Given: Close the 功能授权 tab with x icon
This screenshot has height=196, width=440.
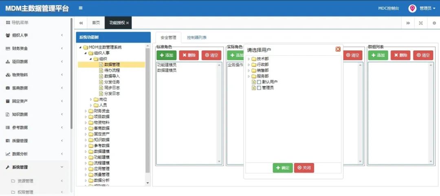Looking at the screenshot, I should pyautogui.click(x=128, y=23).
